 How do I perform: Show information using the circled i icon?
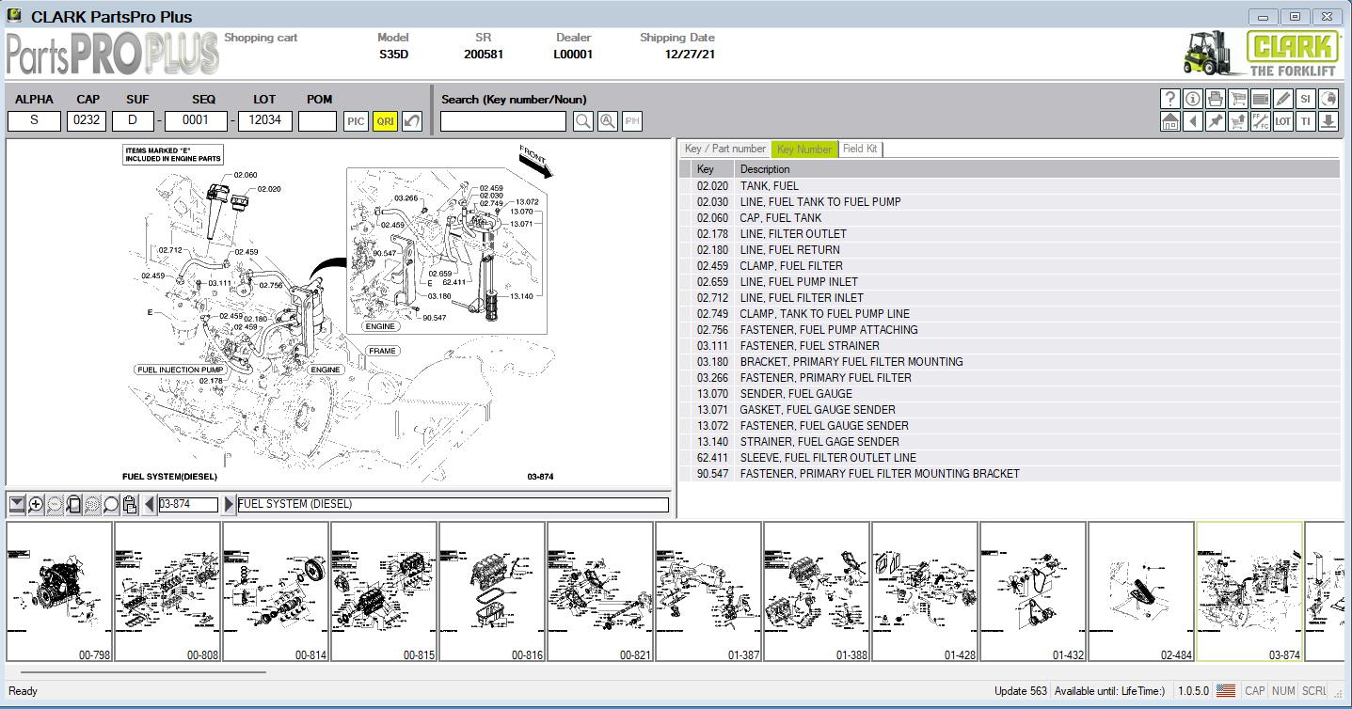point(1192,99)
